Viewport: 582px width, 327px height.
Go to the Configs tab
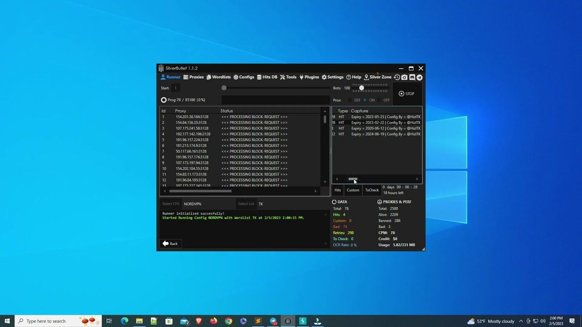pyautogui.click(x=244, y=77)
